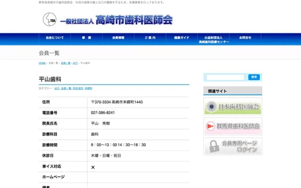This screenshot has width=301, height=188.
Task: Open the お問合せ menu item
Action: coord(245,38)
